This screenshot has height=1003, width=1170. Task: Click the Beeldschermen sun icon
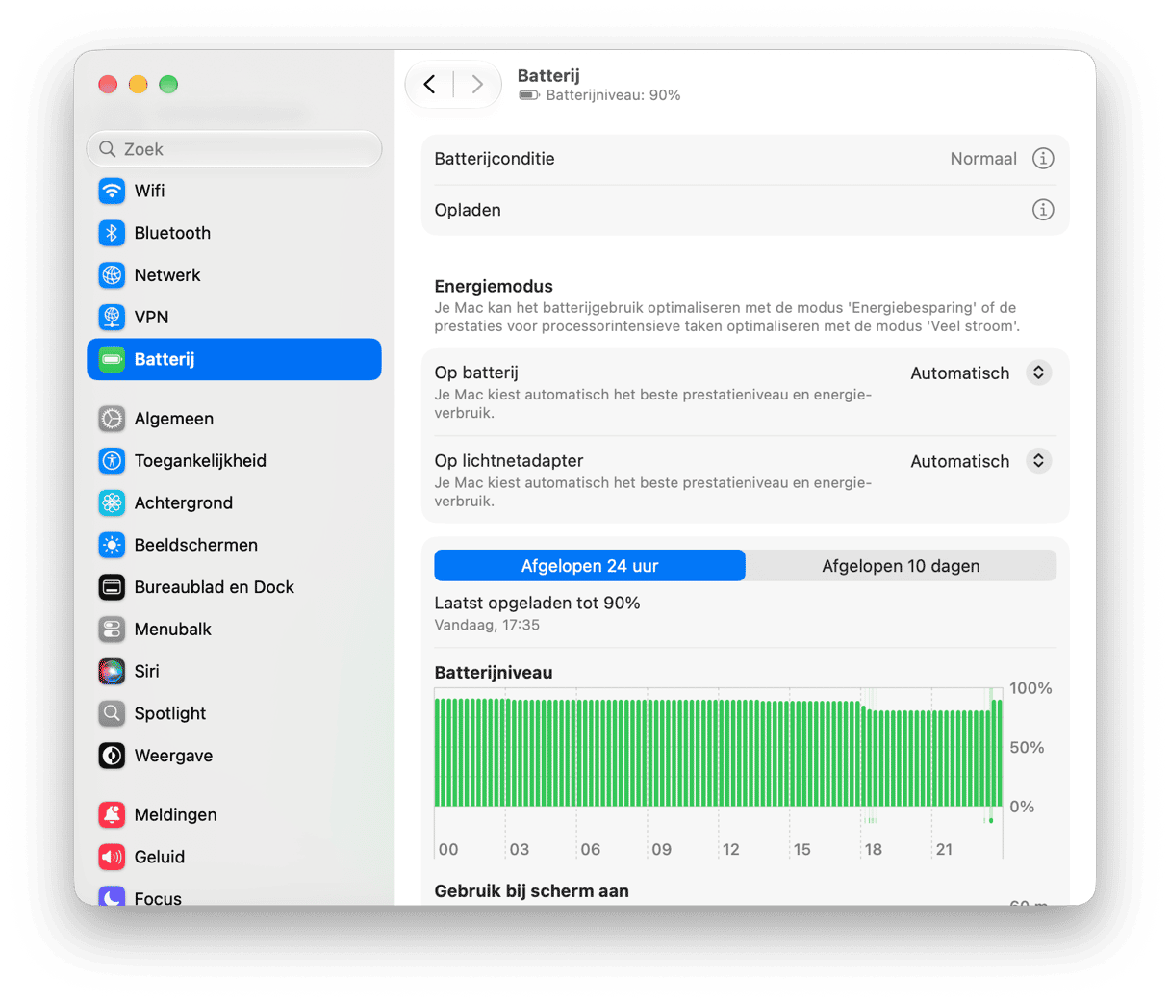pyautogui.click(x=112, y=545)
